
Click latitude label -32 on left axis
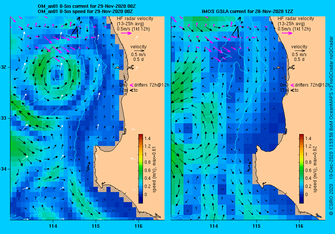(4, 67)
